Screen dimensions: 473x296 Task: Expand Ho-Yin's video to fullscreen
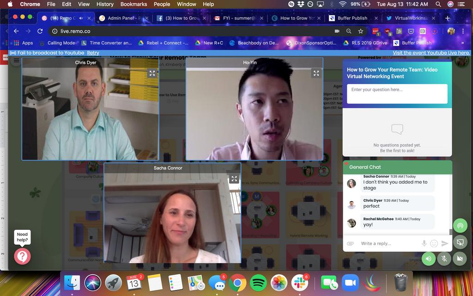[x=316, y=73]
